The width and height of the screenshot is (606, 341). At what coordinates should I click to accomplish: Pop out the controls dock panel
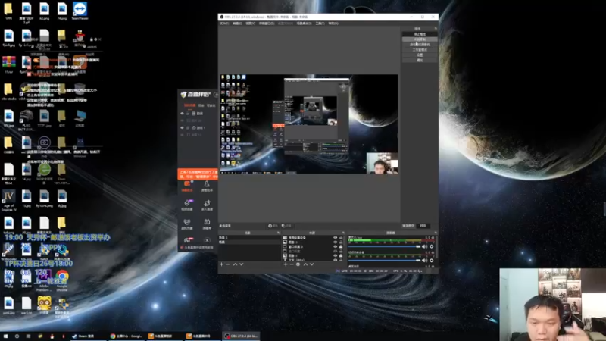coord(436,28)
